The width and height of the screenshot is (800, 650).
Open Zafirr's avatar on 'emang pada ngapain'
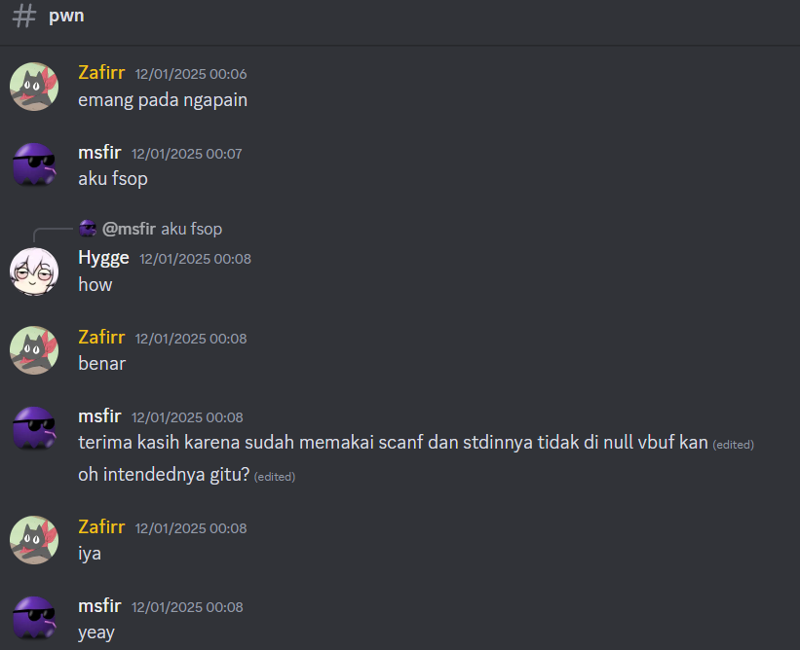point(34,87)
